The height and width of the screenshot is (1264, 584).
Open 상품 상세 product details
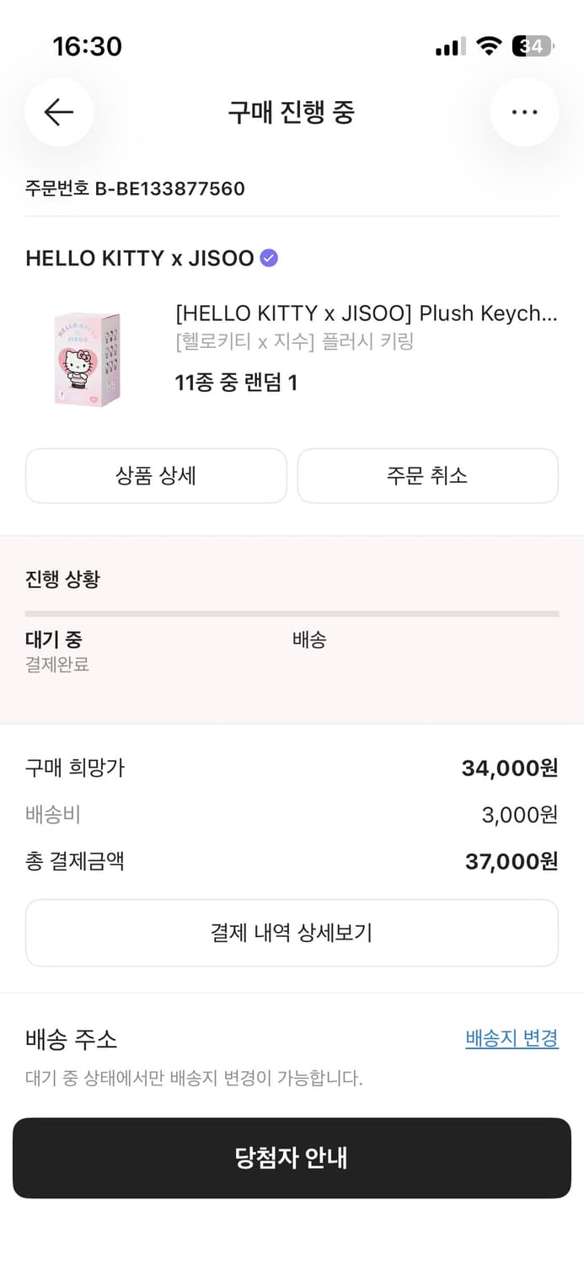click(156, 475)
